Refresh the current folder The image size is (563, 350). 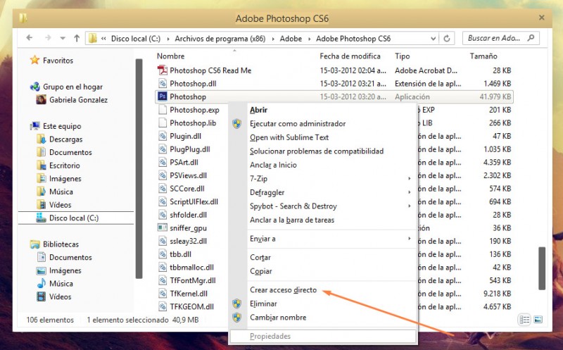click(447, 38)
